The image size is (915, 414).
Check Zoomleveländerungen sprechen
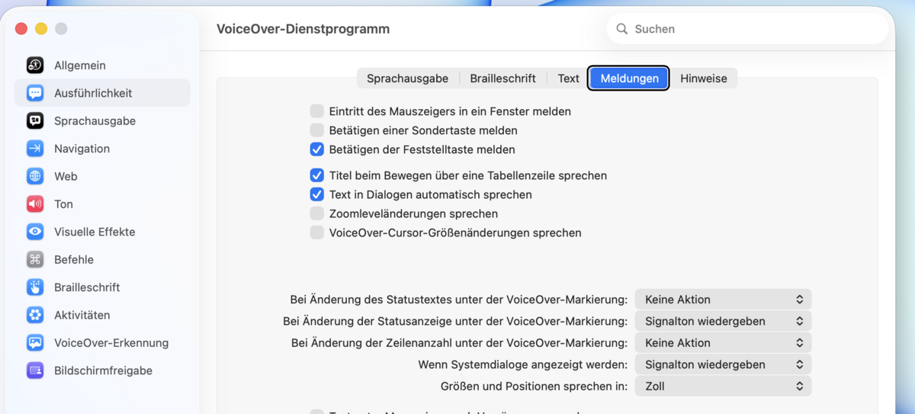coord(317,213)
